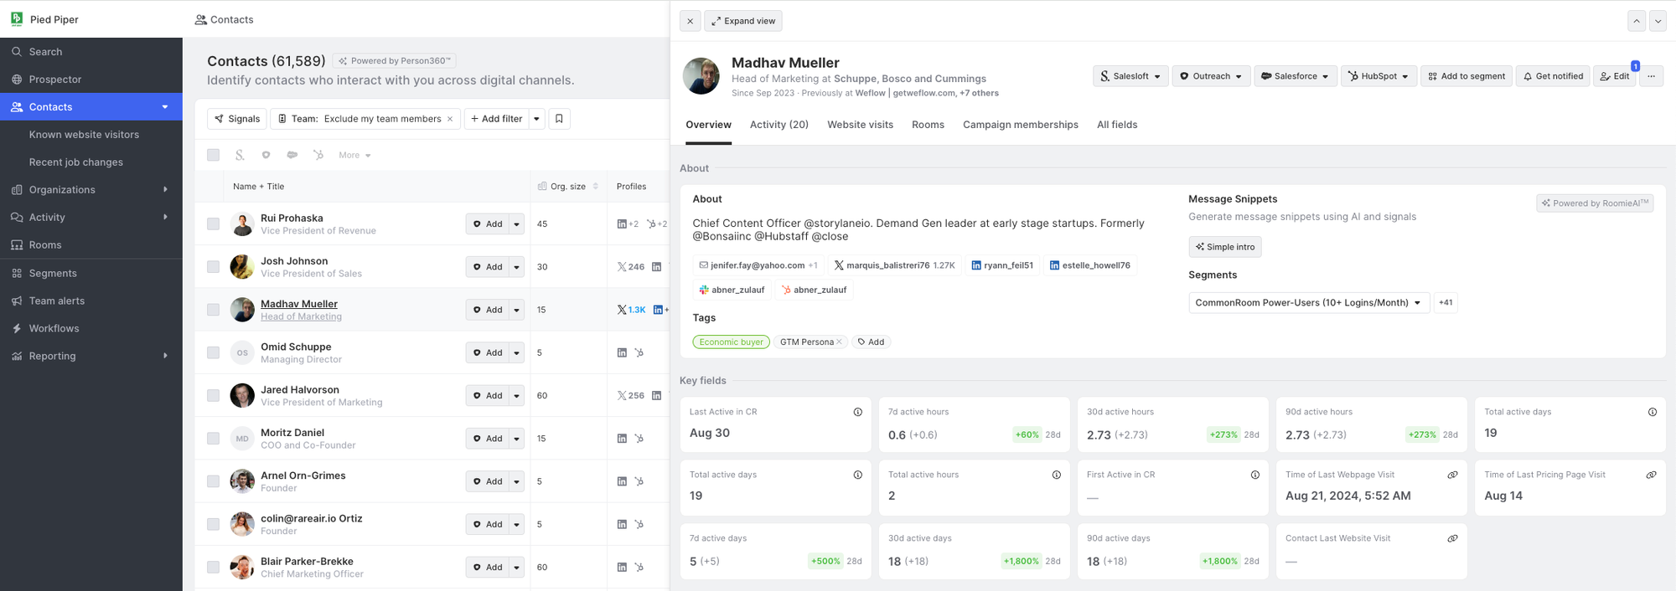Open Madhav Mueller's profile photo

click(701, 76)
